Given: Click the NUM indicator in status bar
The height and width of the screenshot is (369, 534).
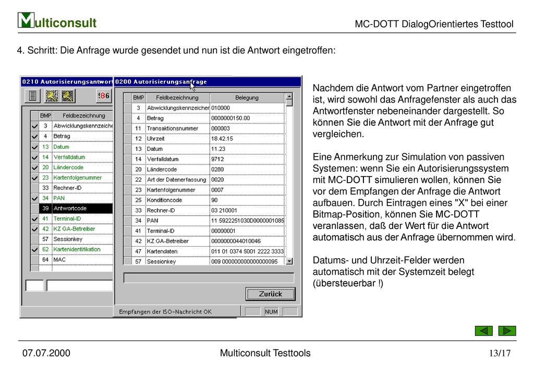Looking at the screenshot, I should tap(271, 312).
